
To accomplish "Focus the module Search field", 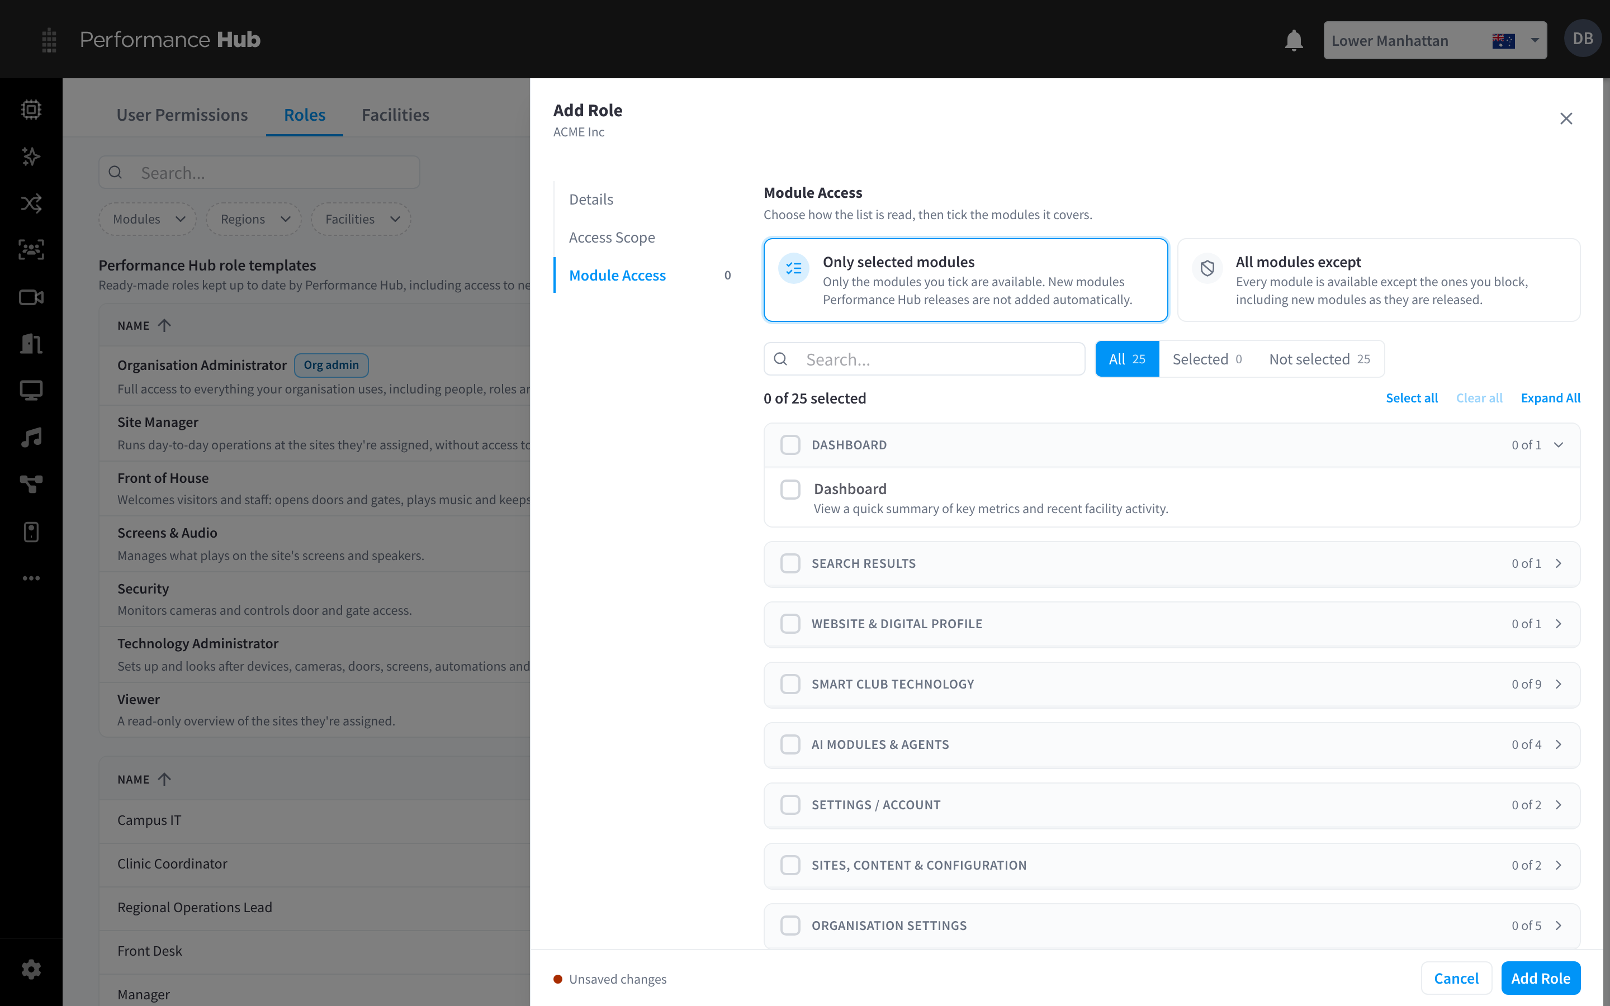I will point(924,359).
